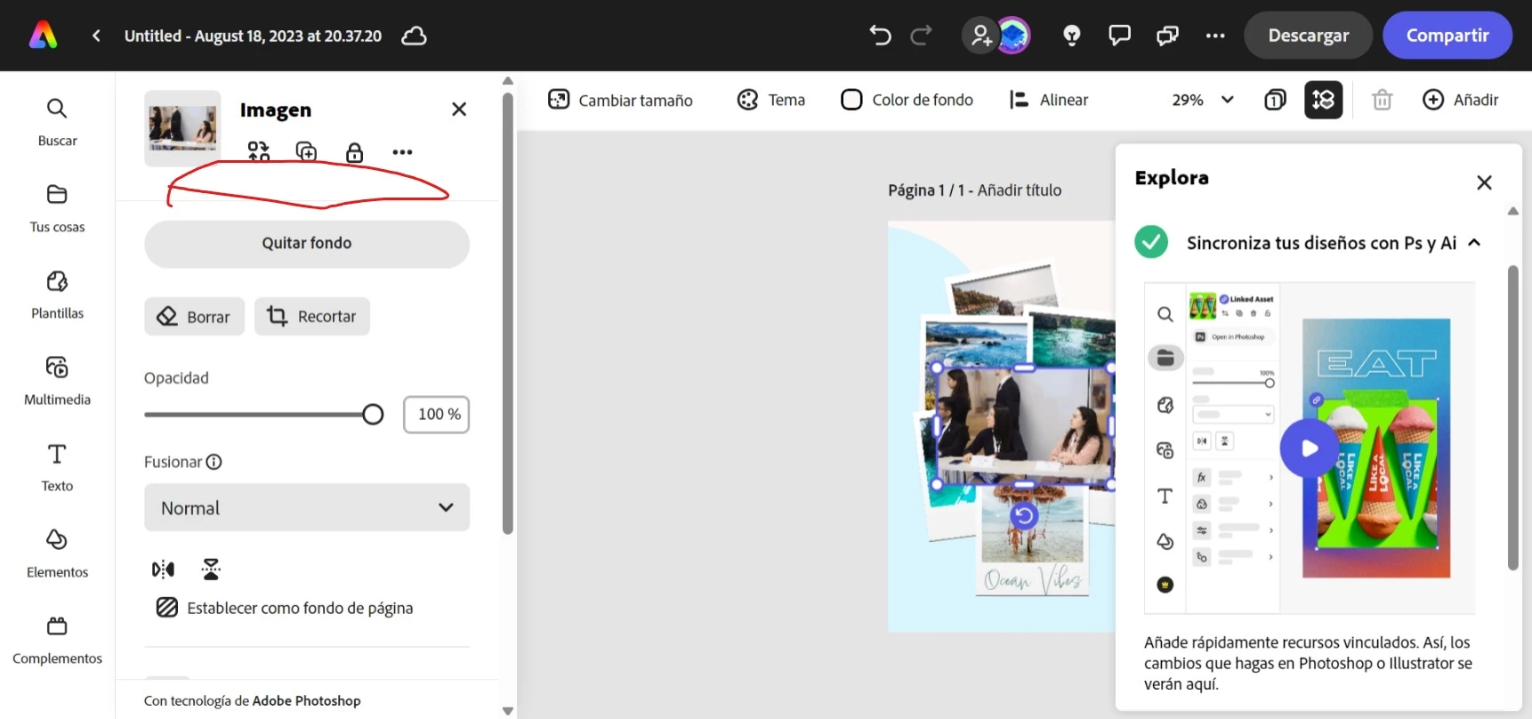Close the Imagen panel

tap(459, 109)
